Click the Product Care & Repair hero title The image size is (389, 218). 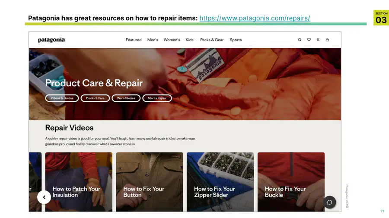tap(94, 83)
